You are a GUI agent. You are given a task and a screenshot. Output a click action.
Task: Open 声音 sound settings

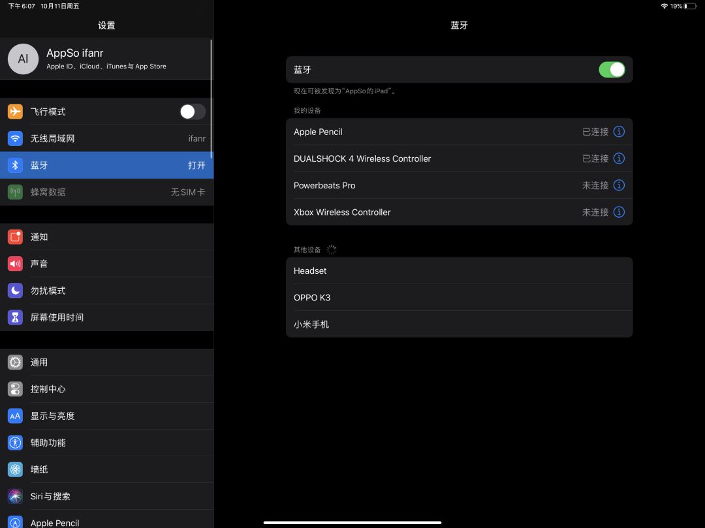coord(106,263)
